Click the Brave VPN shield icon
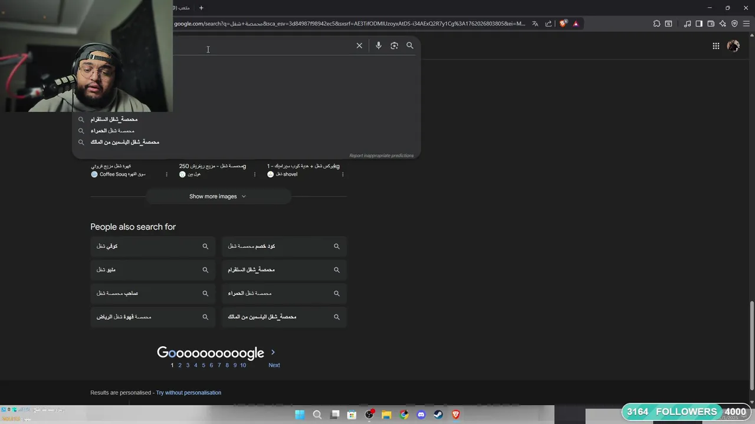This screenshot has width=755, height=424. 734,24
